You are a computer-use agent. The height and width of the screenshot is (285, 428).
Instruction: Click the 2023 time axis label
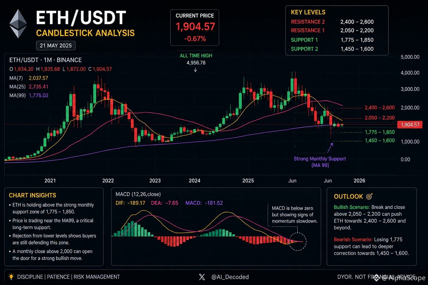[155, 181]
